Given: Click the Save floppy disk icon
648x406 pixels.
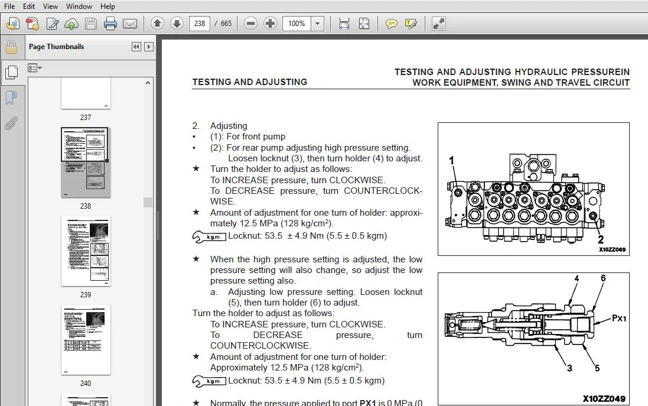Looking at the screenshot, I should click(90, 24).
